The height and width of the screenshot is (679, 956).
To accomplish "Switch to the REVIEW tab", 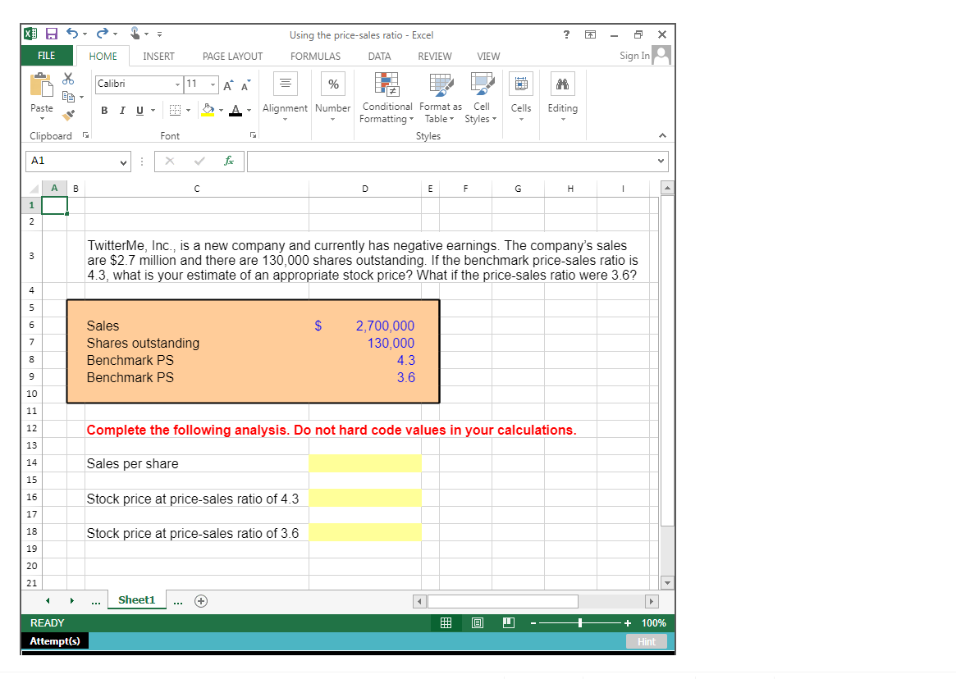I will [x=435, y=56].
